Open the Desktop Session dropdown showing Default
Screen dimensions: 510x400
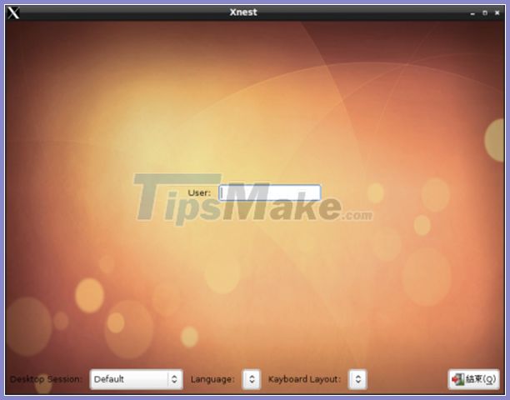coord(137,379)
